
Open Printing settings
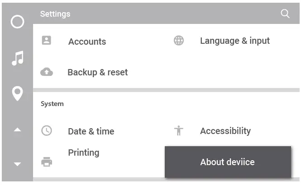coord(83,153)
